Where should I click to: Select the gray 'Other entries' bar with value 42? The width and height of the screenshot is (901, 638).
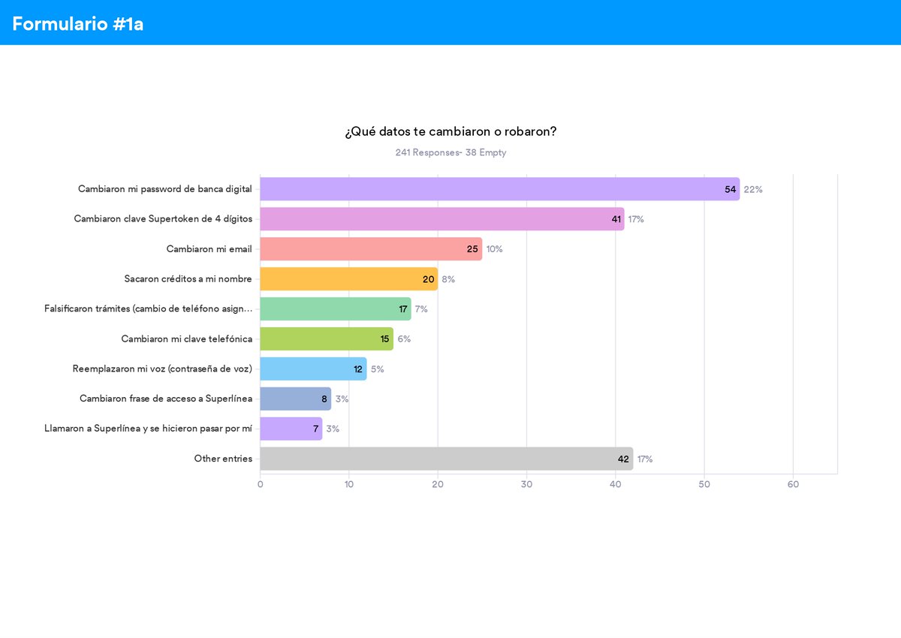447,459
